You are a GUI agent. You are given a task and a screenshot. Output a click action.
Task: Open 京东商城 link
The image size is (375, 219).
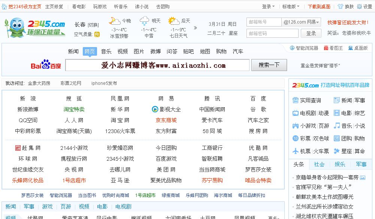tap(166, 120)
